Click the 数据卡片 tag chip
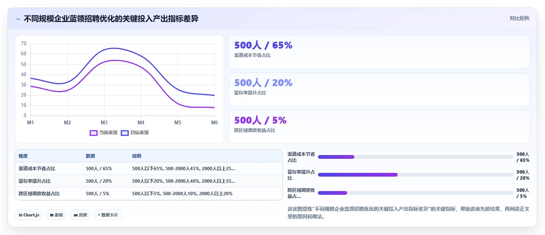Image resolution: width=545 pixels, height=235 pixels. tap(108, 215)
